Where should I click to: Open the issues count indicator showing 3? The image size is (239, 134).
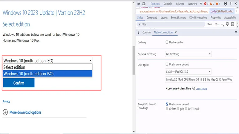218,4
